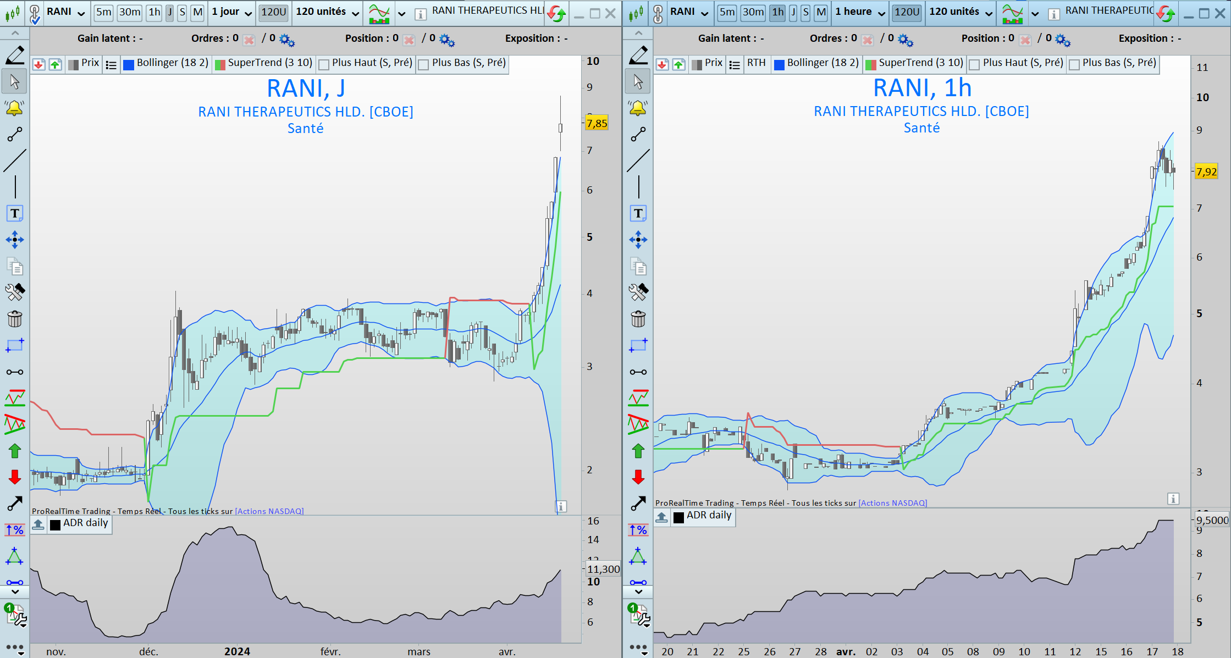
Task: Click the alert bell icon in left sidebar
Action: tap(15, 108)
